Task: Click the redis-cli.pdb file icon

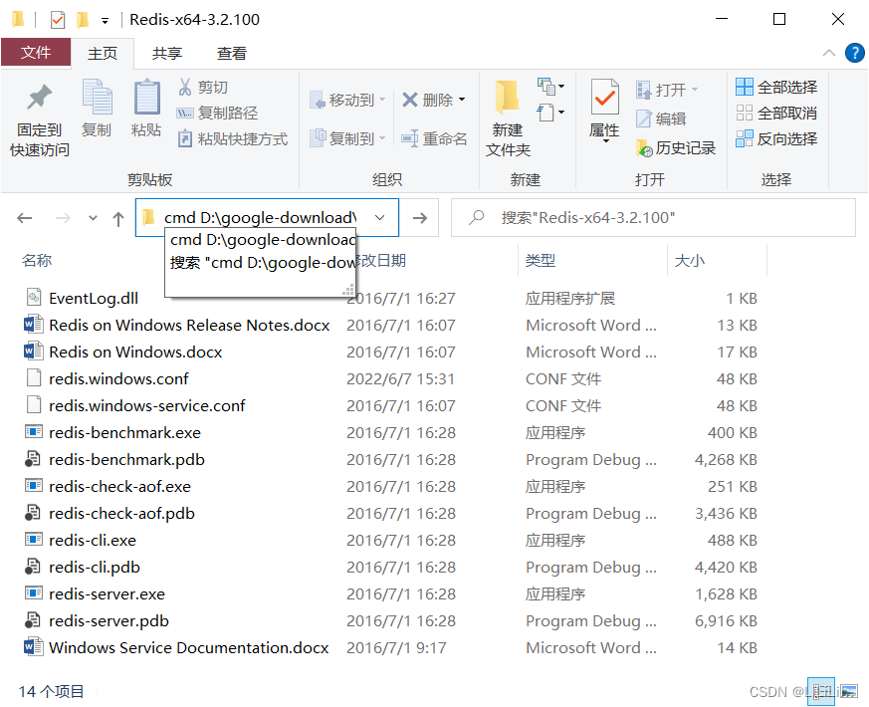Action: [33, 567]
